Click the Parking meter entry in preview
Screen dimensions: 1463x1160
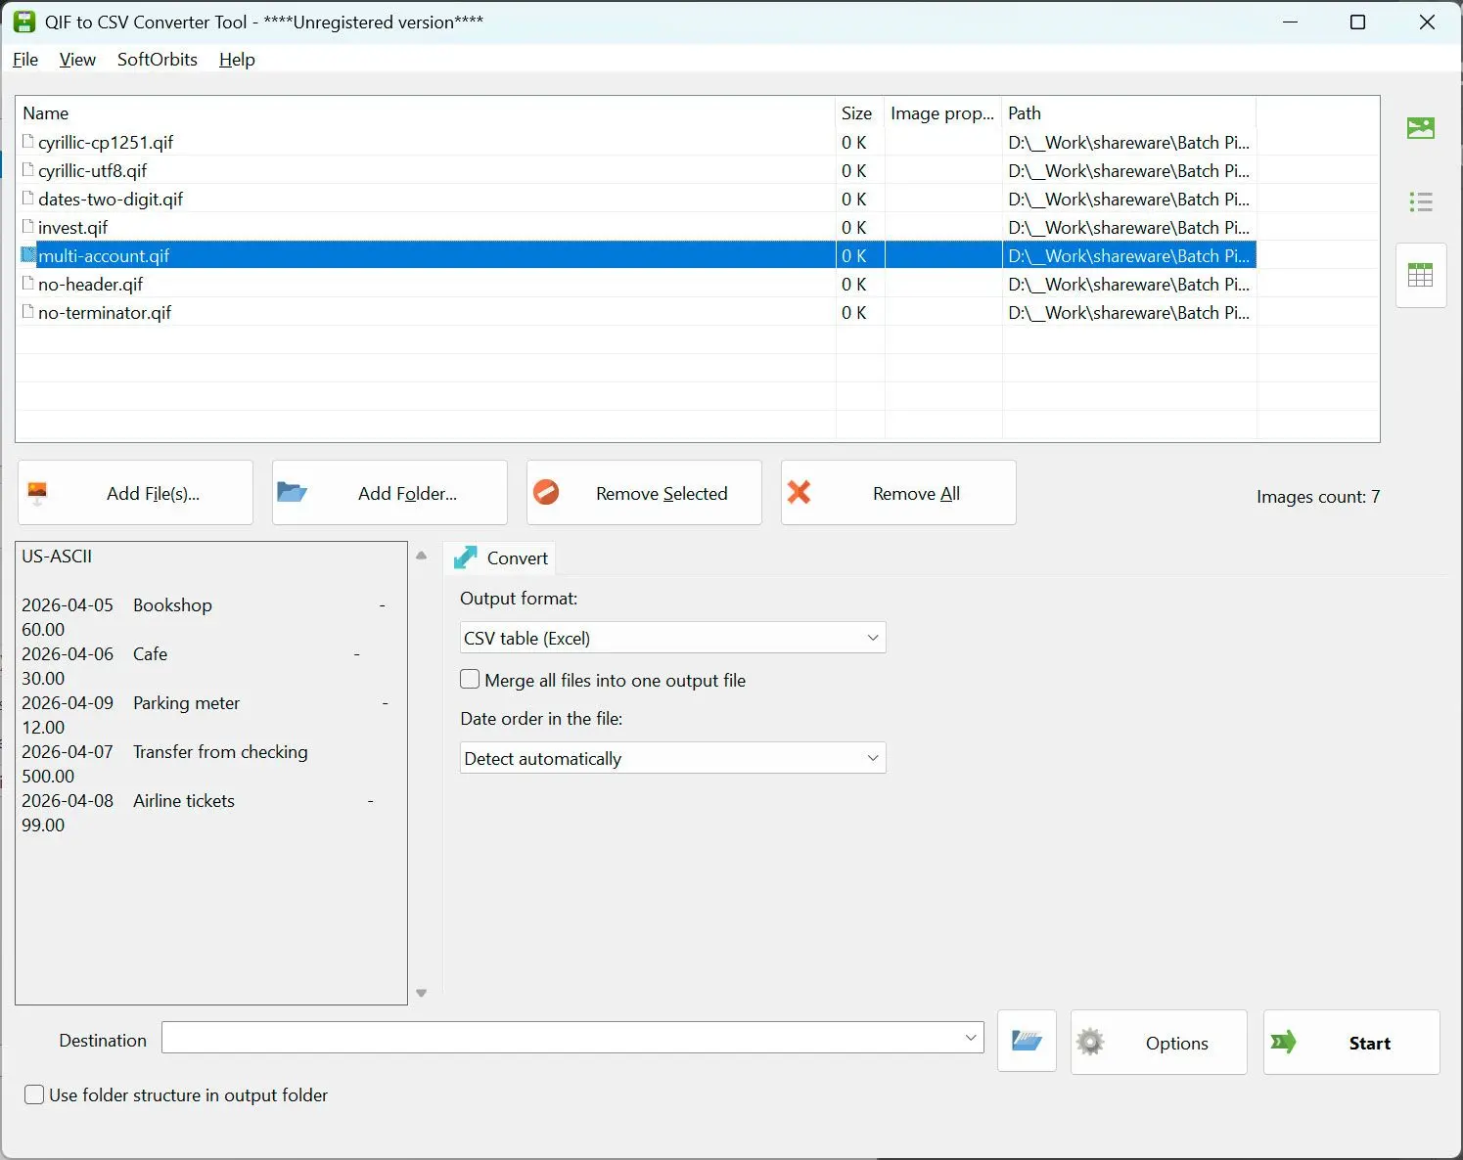coord(186,702)
